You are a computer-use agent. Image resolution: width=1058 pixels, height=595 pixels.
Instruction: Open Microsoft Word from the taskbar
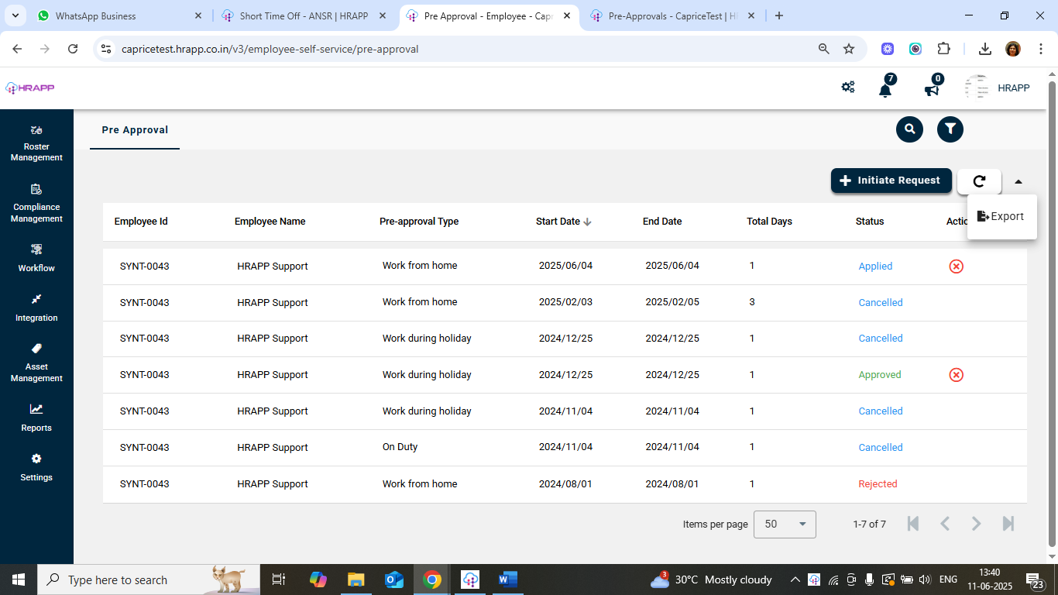point(507,580)
